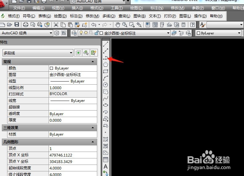Select the Gradient tool

pyautogui.click(x=106, y=146)
